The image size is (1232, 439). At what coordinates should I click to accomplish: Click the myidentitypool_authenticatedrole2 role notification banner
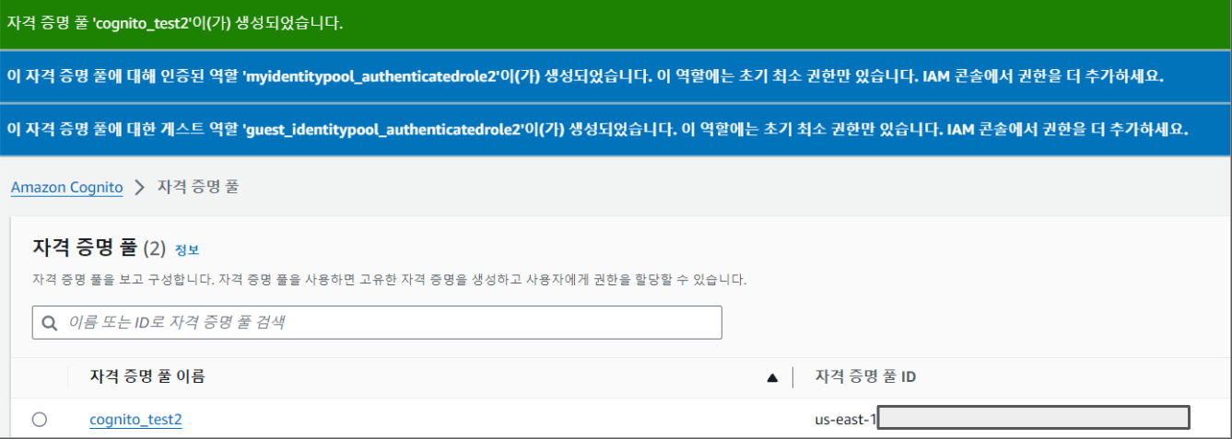(616, 76)
